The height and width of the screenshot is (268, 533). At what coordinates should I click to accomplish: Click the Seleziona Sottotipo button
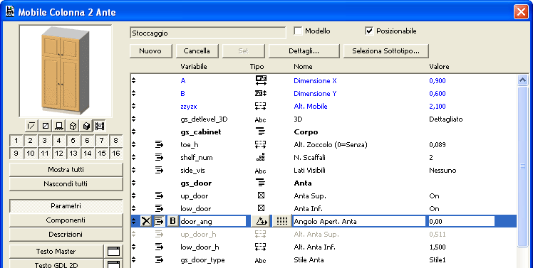point(385,51)
